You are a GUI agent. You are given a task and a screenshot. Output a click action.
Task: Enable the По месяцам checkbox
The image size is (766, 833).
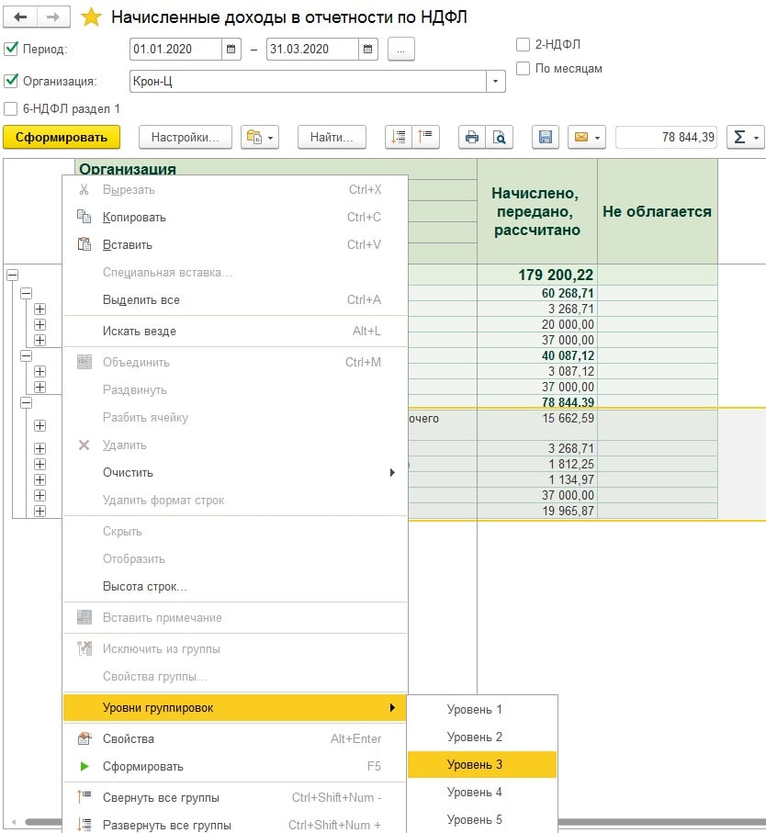523,68
